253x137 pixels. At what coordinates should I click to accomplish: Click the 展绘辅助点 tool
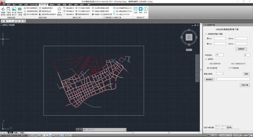coord(69,8)
